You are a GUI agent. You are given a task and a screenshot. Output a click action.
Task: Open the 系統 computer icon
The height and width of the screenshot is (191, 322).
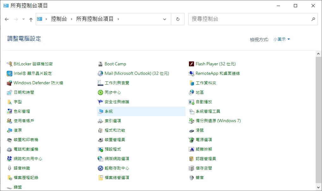click(x=100, y=111)
